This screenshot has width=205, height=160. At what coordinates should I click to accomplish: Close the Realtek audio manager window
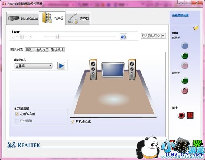coord(197,3)
